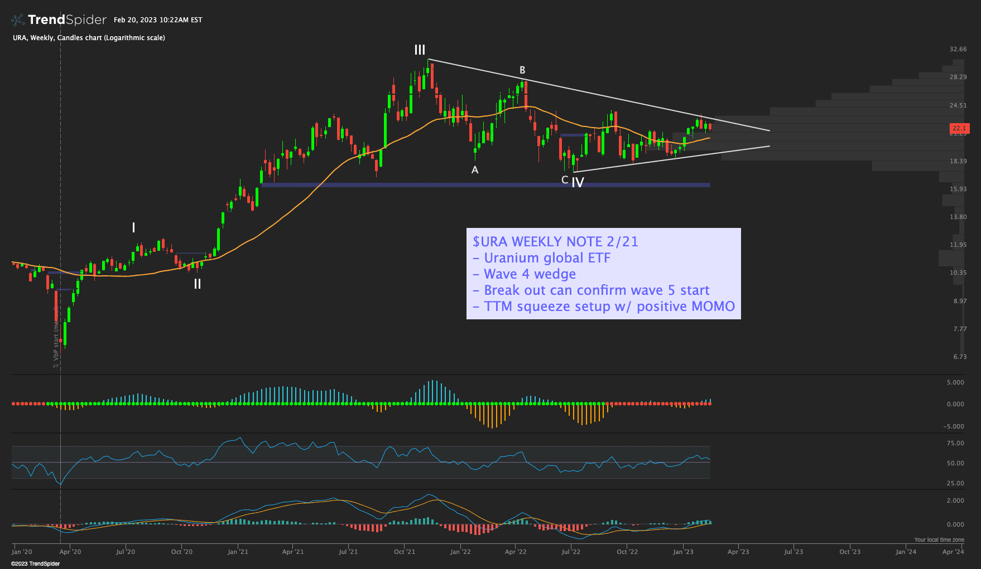The image size is (981, 569).
Task: Click the URA Weekly Candles chart title
Action: coord(89,38)
